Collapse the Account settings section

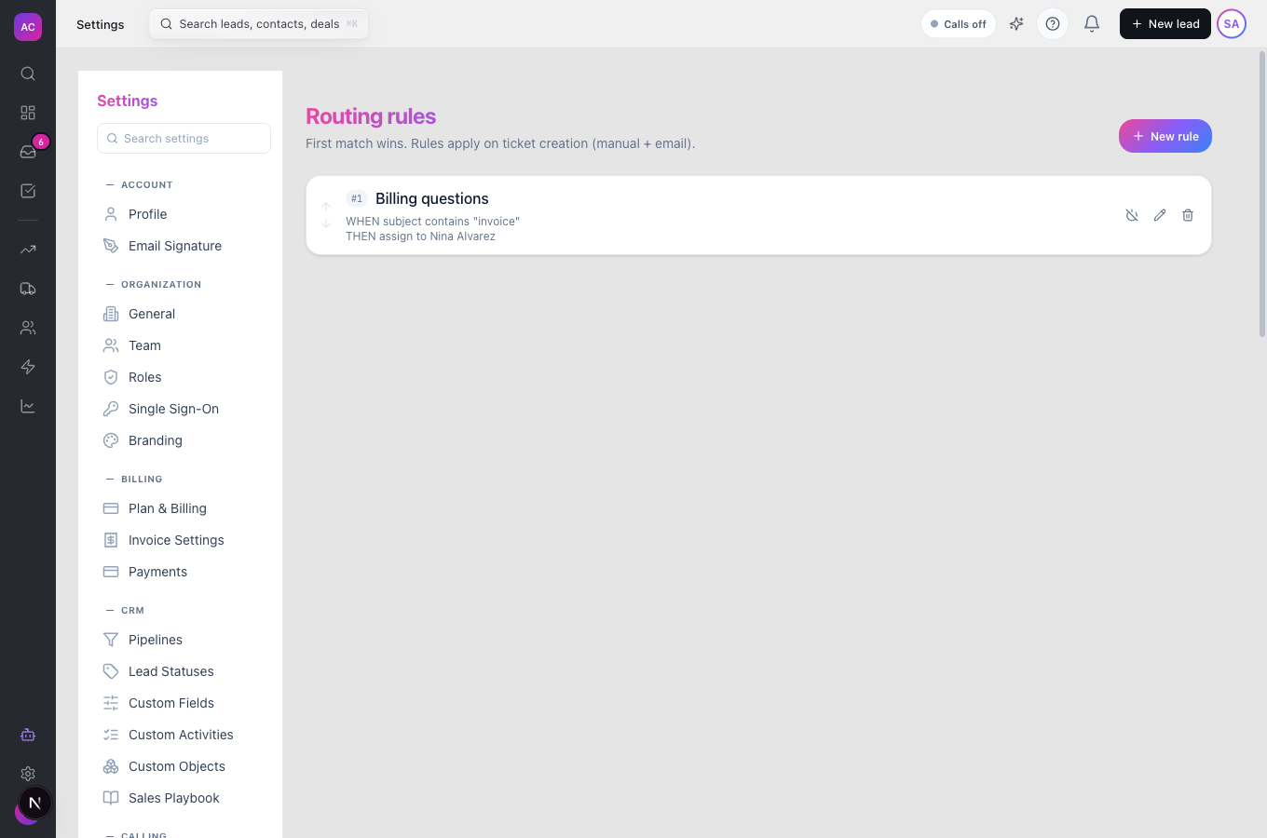click(x=140, y=184)
